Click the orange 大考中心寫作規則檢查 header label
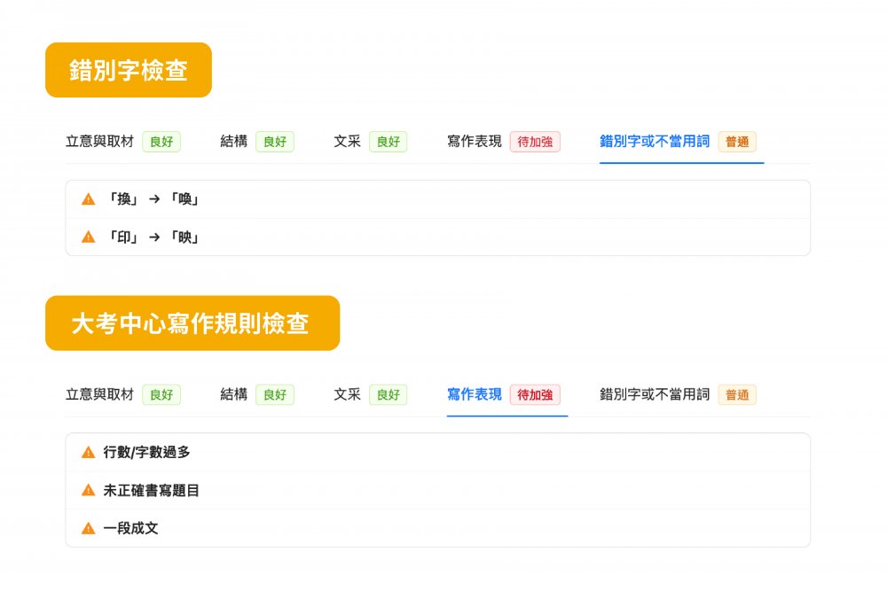 click(192, 323)
